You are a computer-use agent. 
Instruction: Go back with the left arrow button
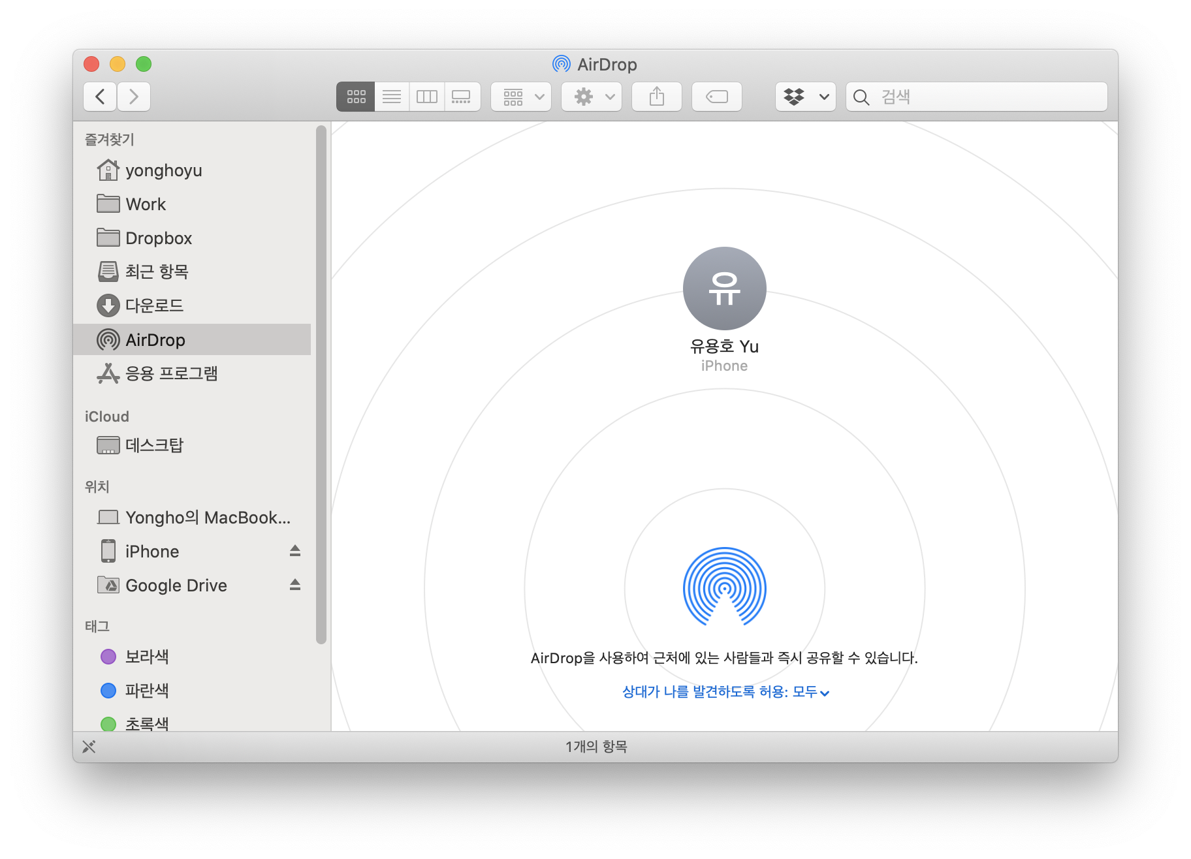[x=101, y=97]
